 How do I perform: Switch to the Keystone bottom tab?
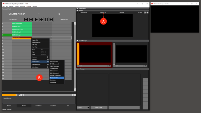pos(53,106)
